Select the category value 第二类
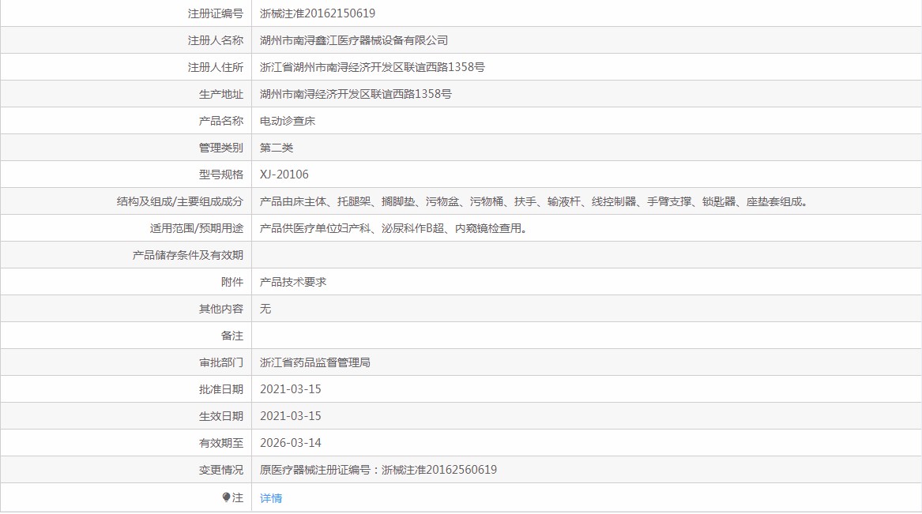 [x=277, y=148]
